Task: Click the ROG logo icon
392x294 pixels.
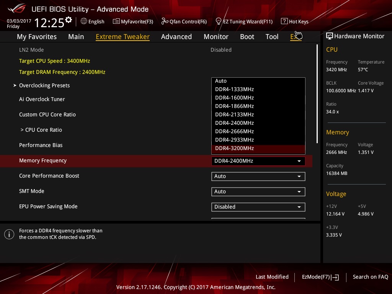Action: [16, 8]
